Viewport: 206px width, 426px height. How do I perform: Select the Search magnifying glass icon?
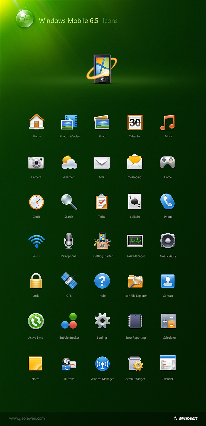(69, 202)
